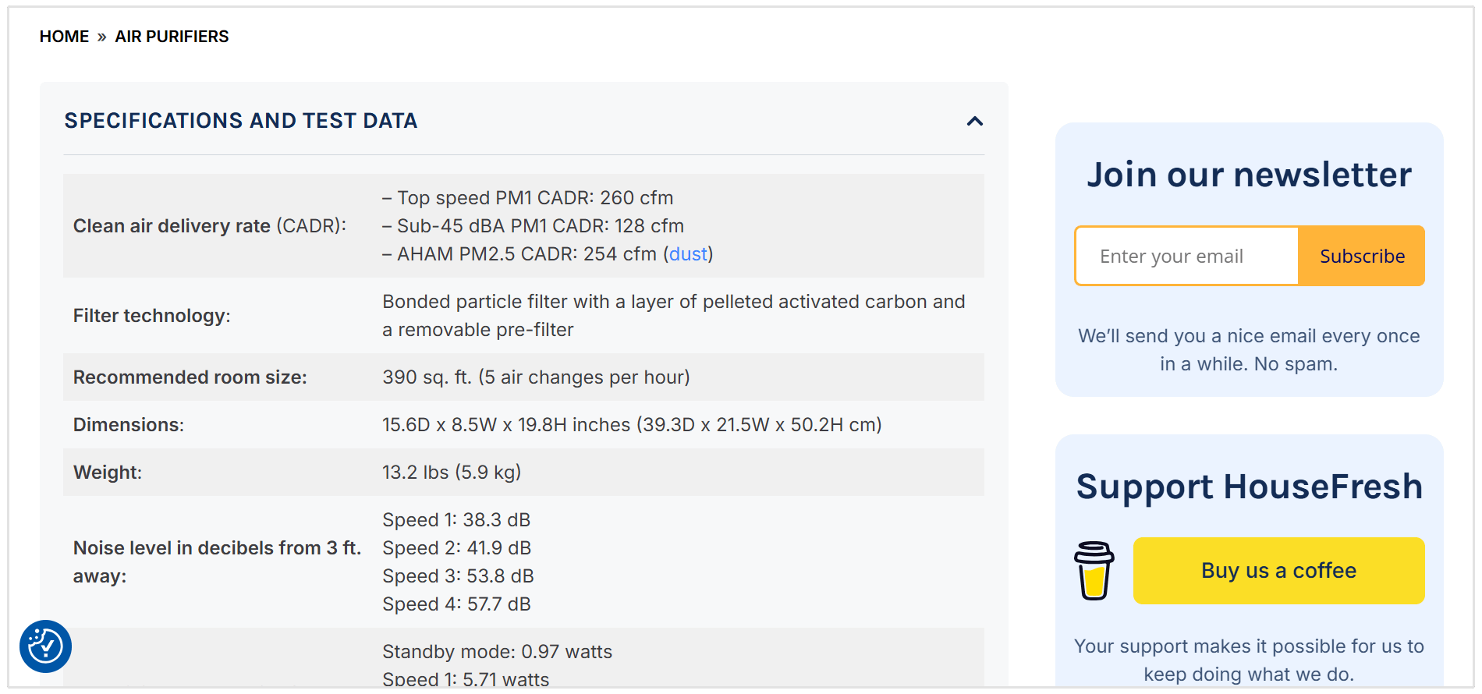
Task: Select the 'Filter technology' row label
Action: coord(151,316)
